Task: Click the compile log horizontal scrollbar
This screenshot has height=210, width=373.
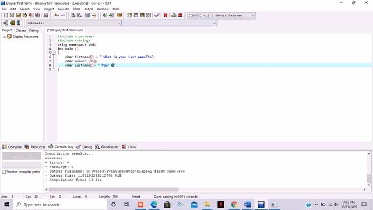Action: click(114, 190)
